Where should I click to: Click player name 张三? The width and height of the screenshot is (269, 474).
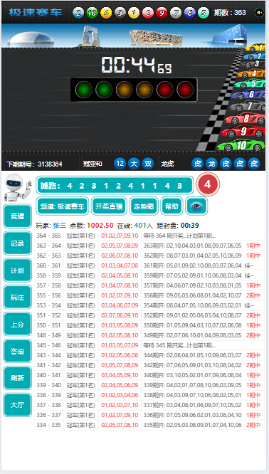(x=60, y=225)
